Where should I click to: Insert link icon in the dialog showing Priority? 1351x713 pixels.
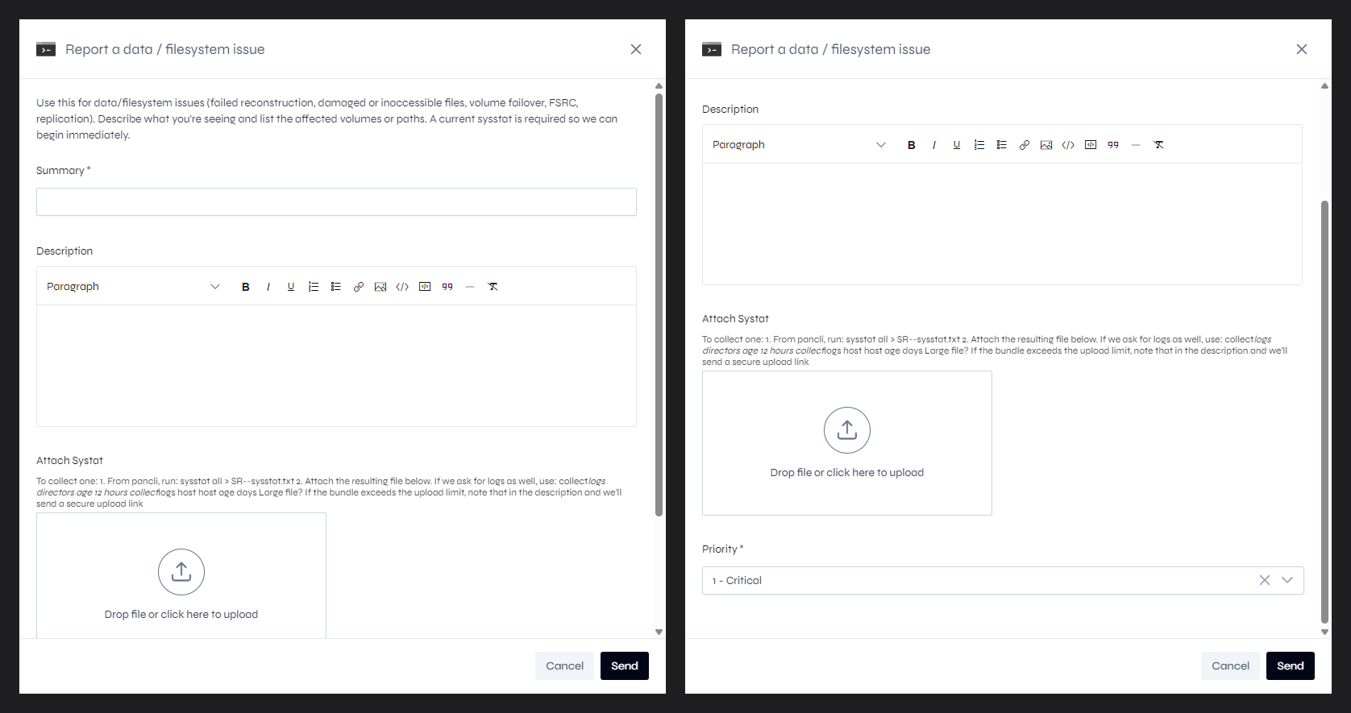(1025, 145)
